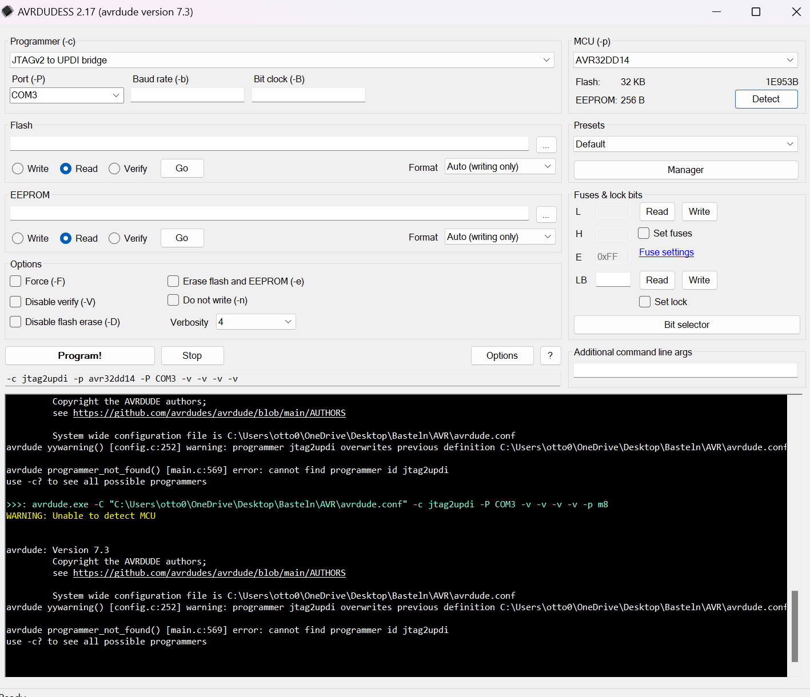Click Go in the Flash section
This screenshot has height=697, width=810.
coord(182,168)
